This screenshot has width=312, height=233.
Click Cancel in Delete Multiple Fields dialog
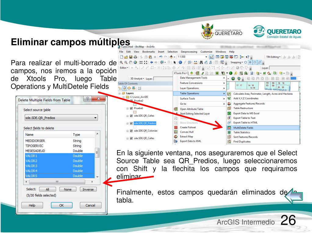[90, 205]
